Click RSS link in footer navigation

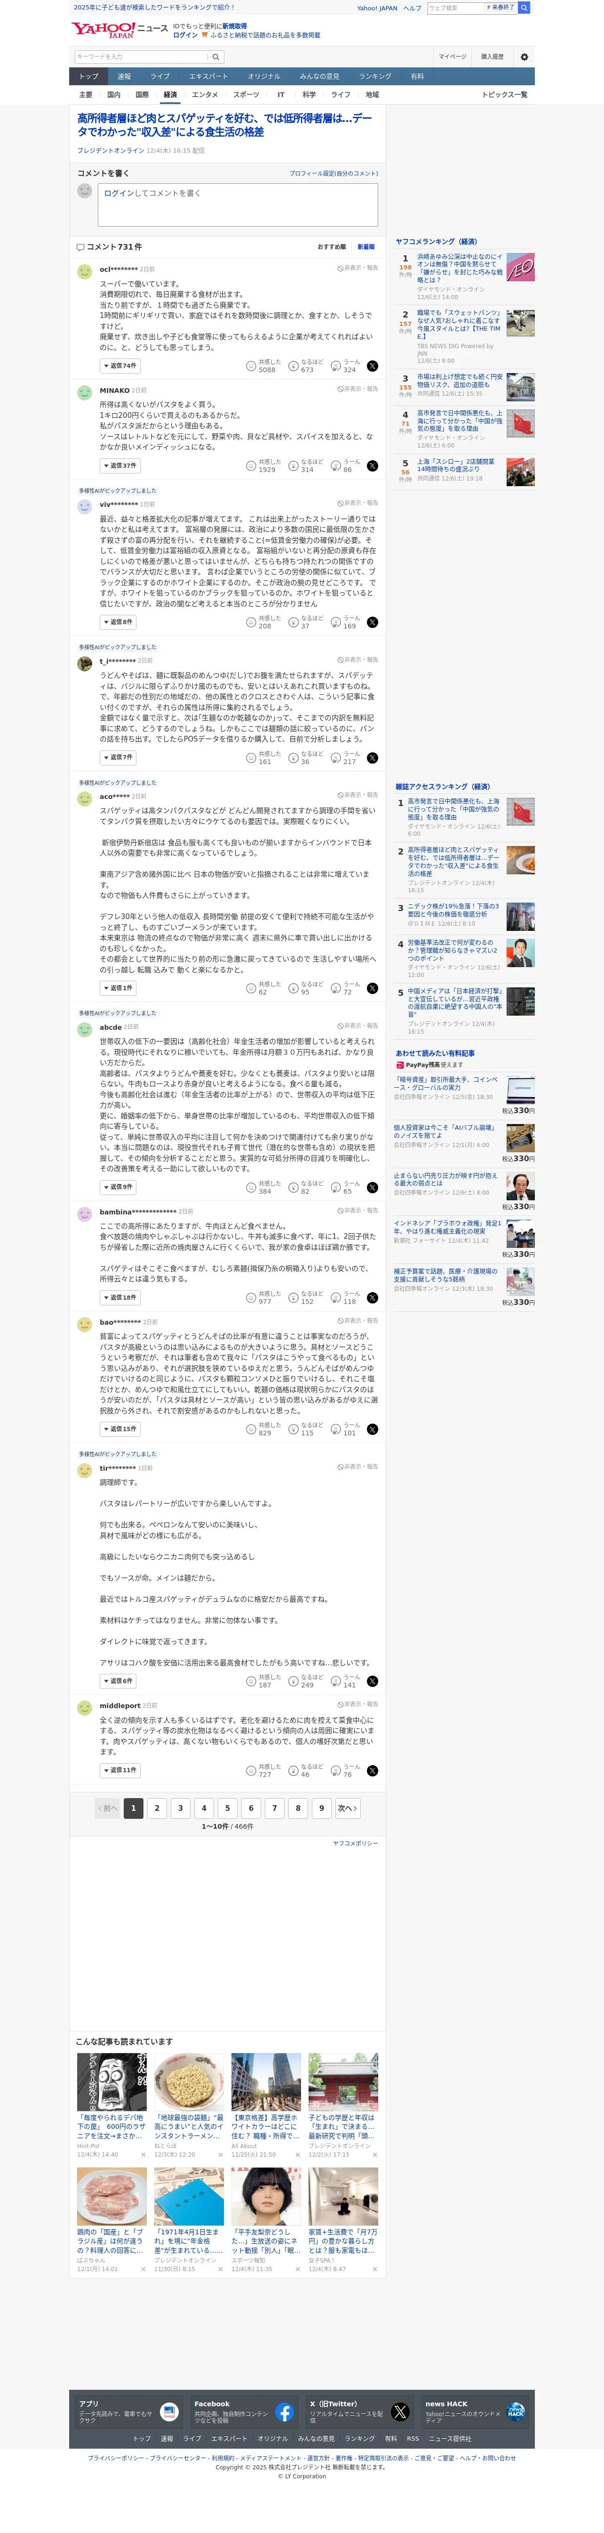coord(413,2439)
